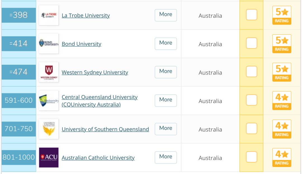Expand the More button for Central Queensland University
This screenshot has width=302, height=174.
pyautogui.click(x=166, y=101)
